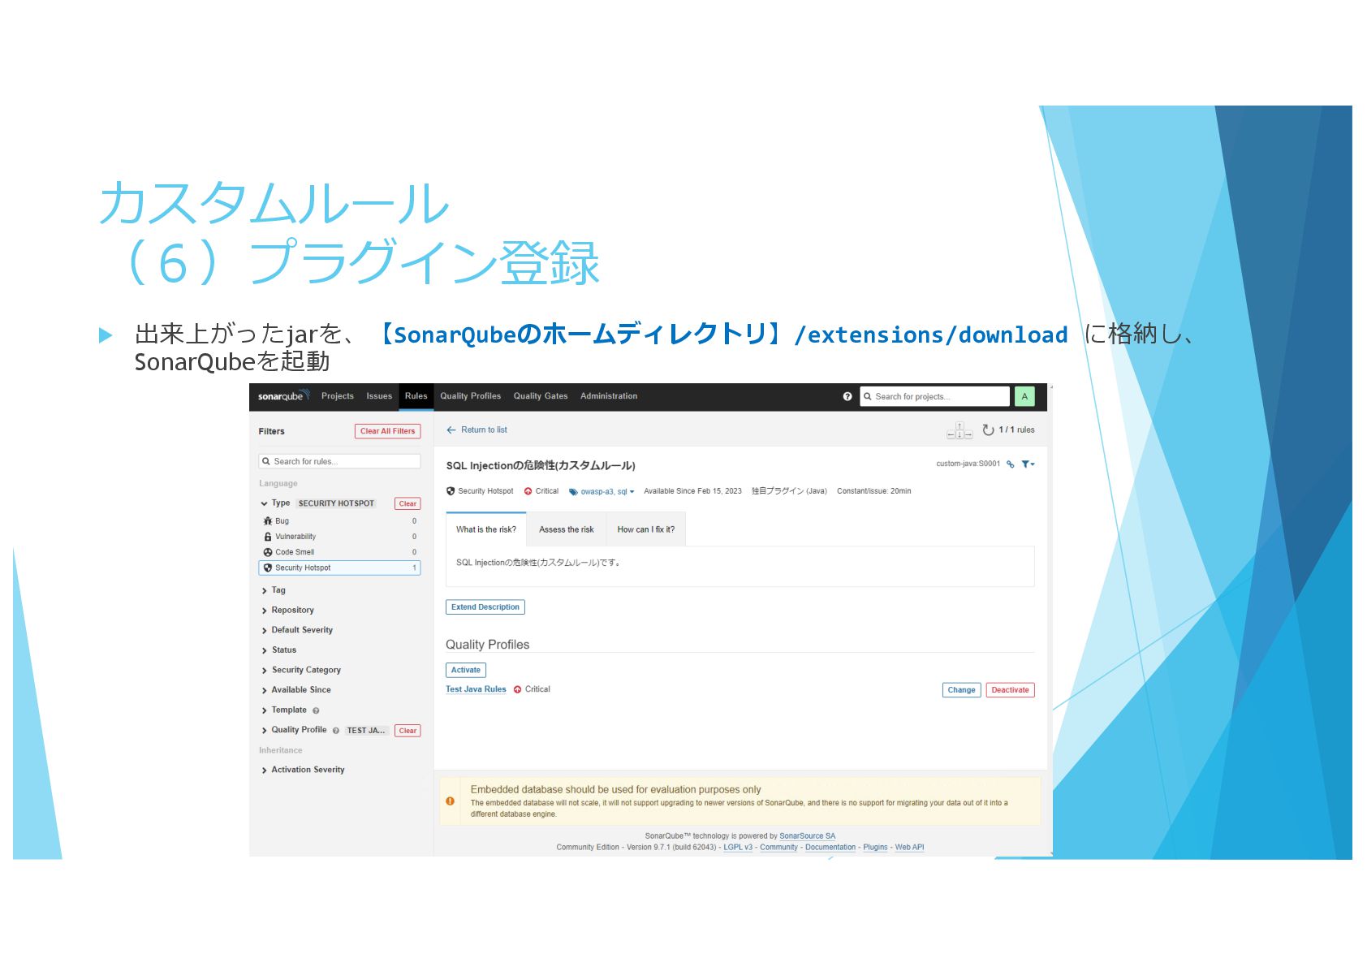
Task: Expand the Status filter
Action: 278,650
